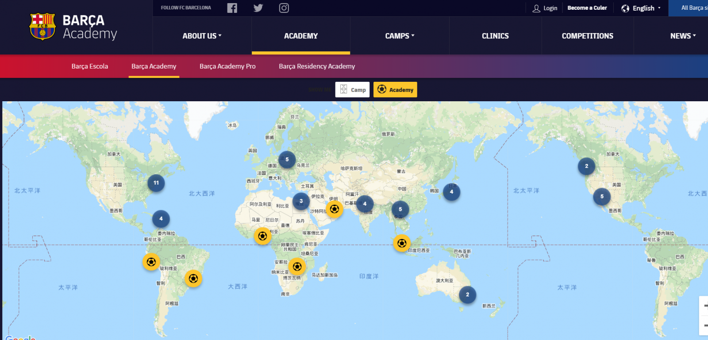
Task: Toggle the Camp map filter
Action: (353, 90)
